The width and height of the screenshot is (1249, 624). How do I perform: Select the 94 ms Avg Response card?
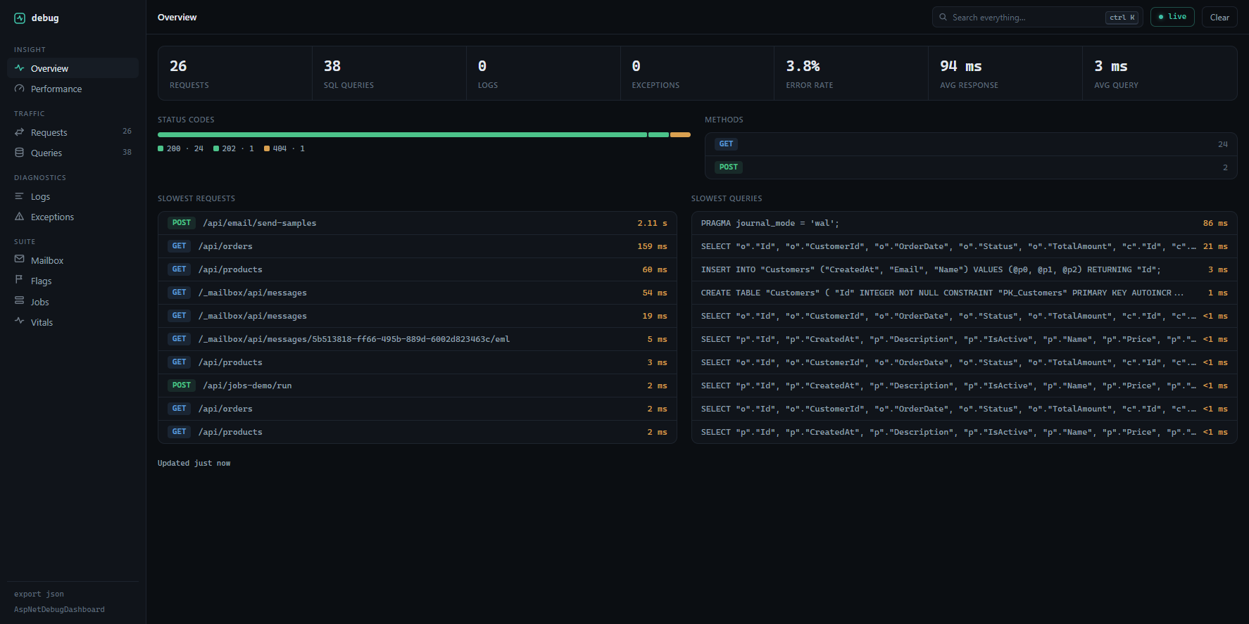1005,73
